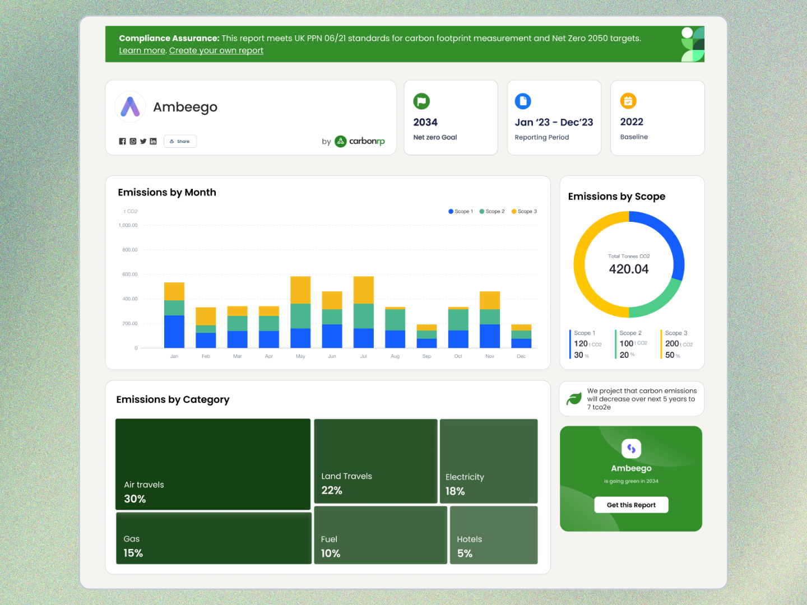The image size is (807, 605).
Task: Click the Scope 3 200 t CO2 stat
Action: 678,344
